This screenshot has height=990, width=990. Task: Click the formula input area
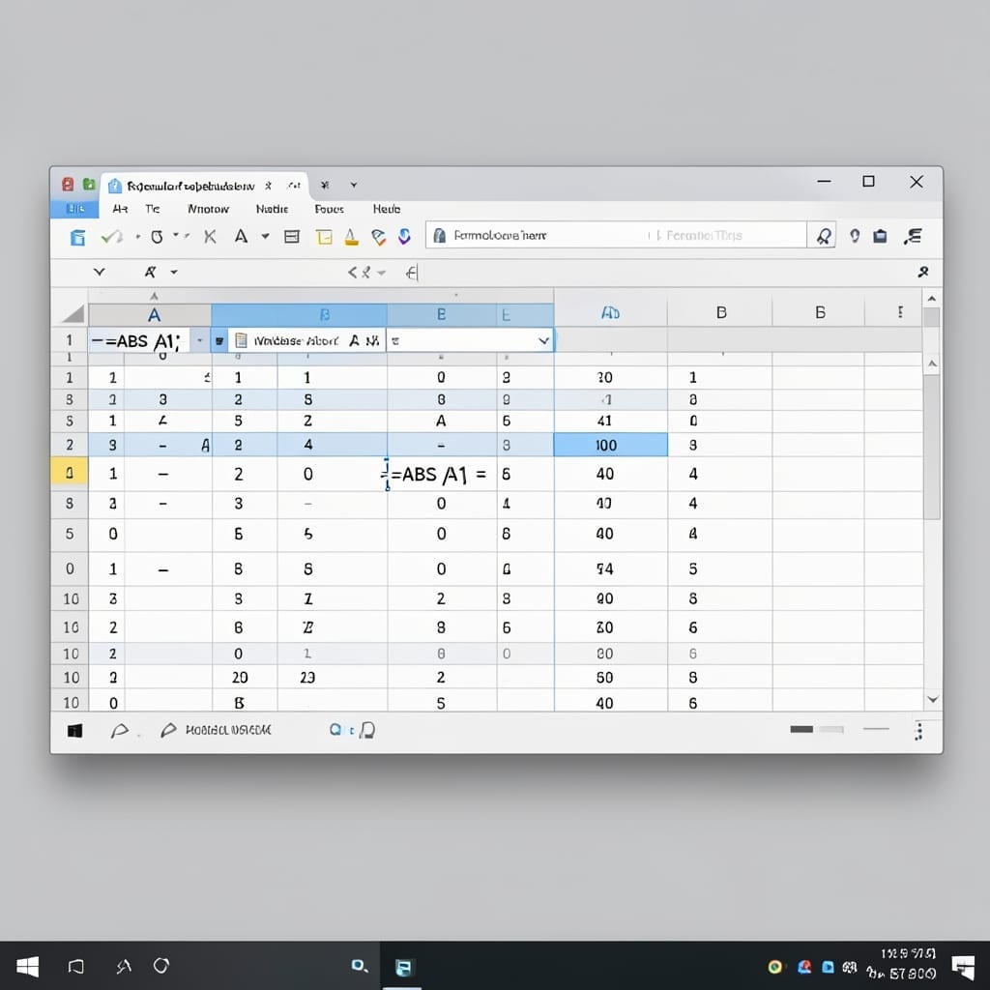coord(656,273)
